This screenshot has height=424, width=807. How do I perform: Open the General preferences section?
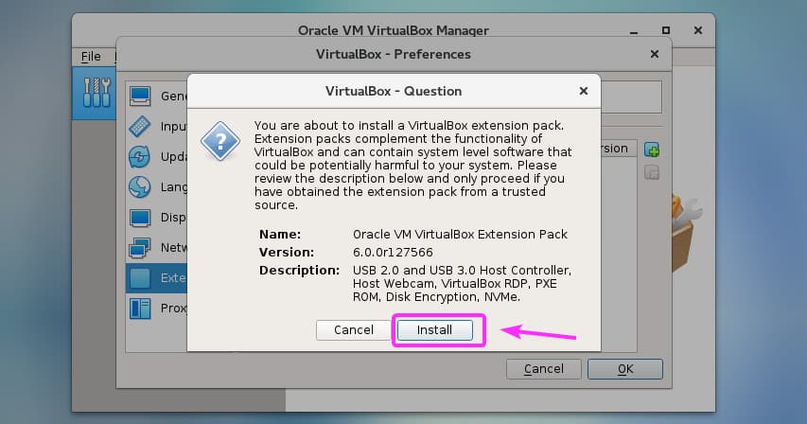141,96
